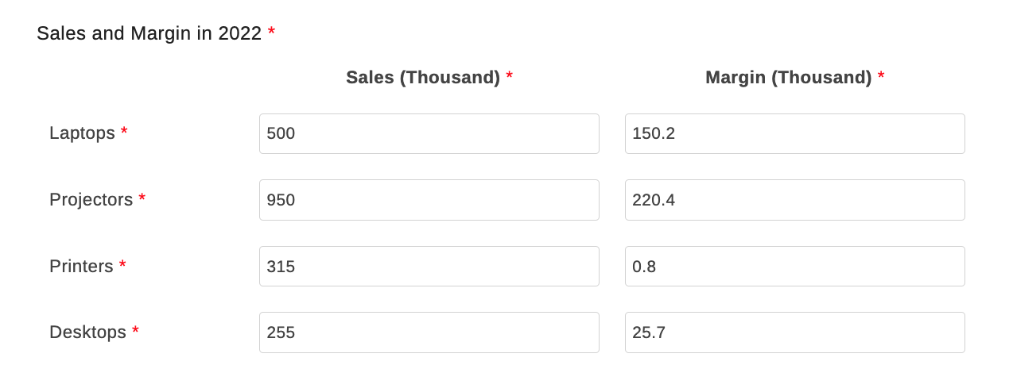Click the Desktops row label text
Image resolution: width=1013 pixels, height=392 pixels.
[87, 332]
